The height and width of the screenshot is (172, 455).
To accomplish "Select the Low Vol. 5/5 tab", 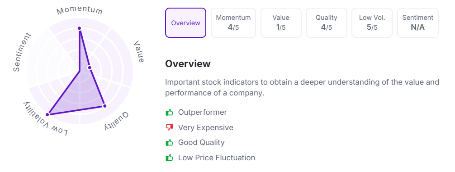I will pos(372,23).
